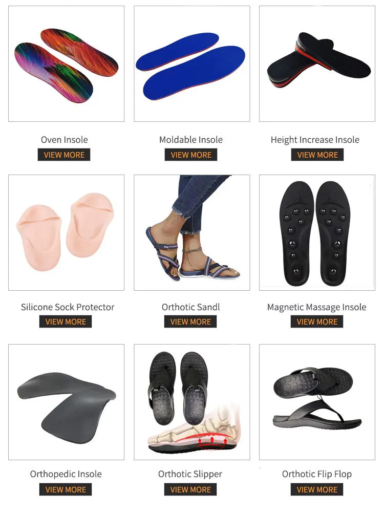Open the Silicone Sock Protector picture
Image resolution: width=384 pixels, height=516 pixels.
tap(66, 232)
